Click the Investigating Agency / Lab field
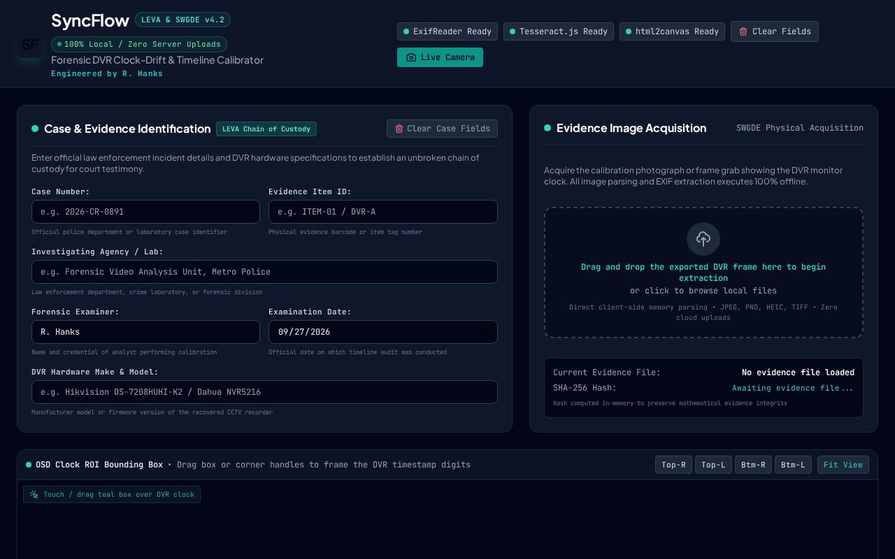Image resolution: width=895 pixels, height=559 pixels. tap(264, 272)
